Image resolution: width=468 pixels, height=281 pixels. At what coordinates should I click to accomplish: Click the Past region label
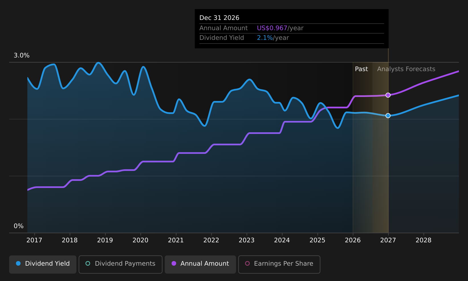361,69
